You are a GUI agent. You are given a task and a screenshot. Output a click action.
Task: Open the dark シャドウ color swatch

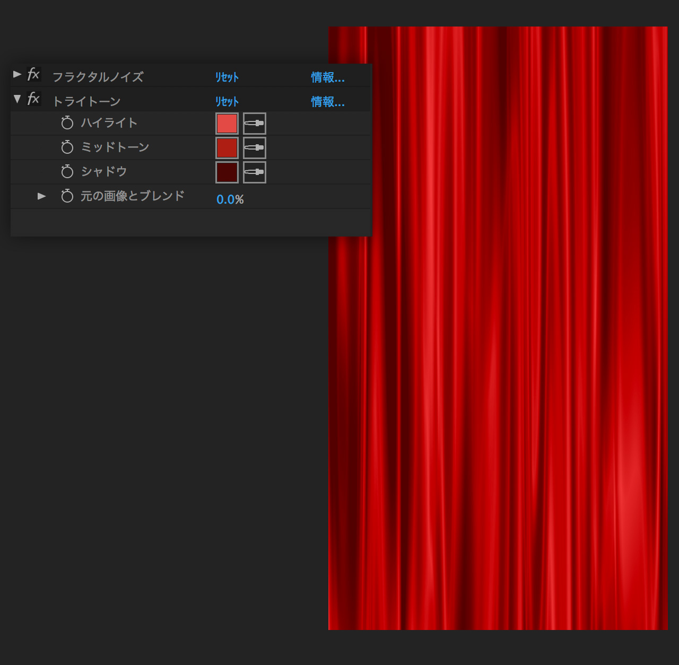coord(227,172)
